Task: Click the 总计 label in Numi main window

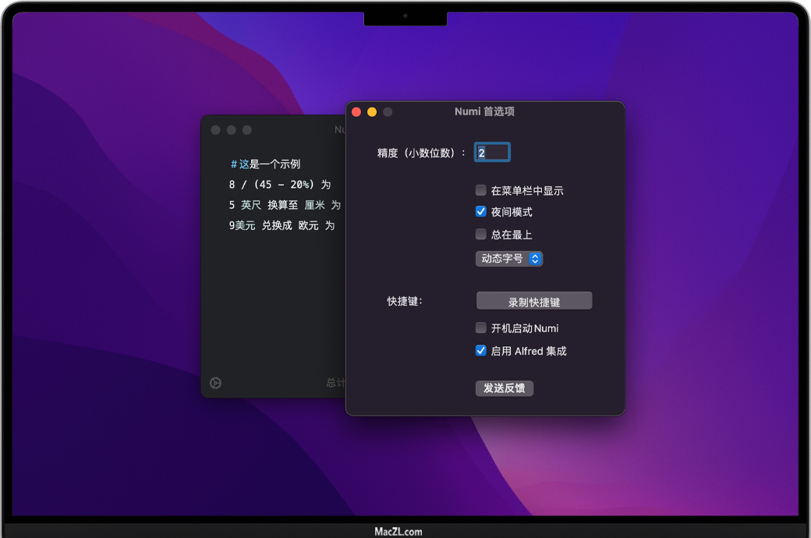Action: point(335,382)
